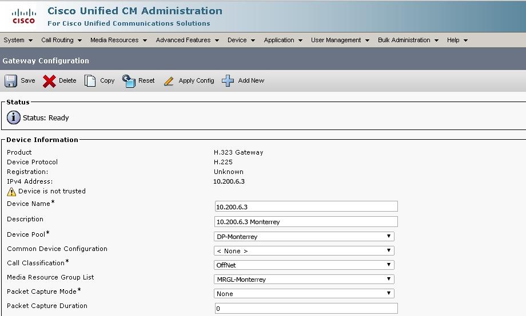Click the Device Name input field

pos(306,206)
